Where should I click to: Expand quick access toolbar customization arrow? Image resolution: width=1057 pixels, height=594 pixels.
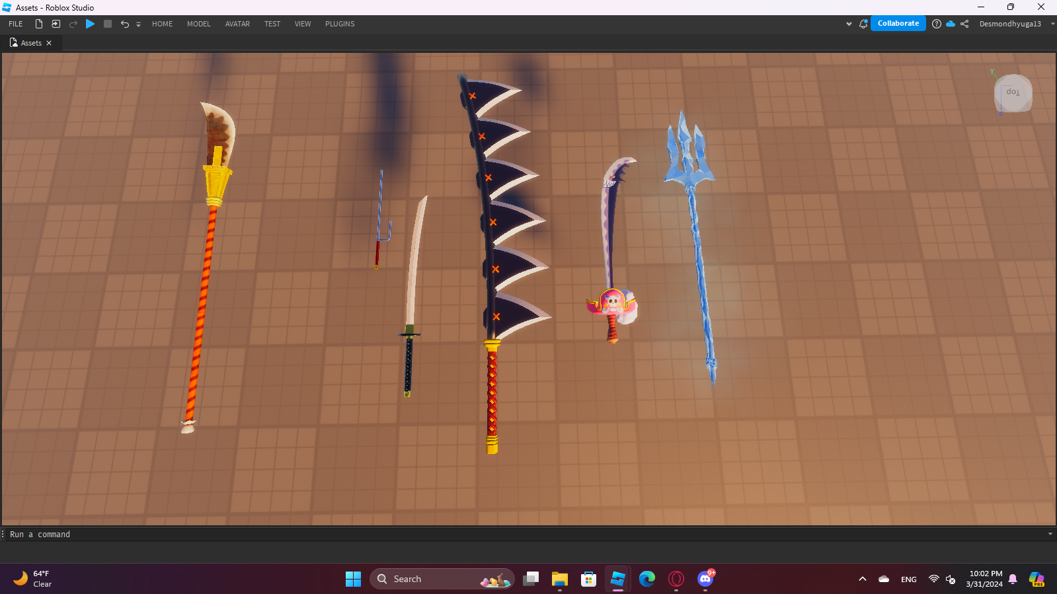coord(138,24)
